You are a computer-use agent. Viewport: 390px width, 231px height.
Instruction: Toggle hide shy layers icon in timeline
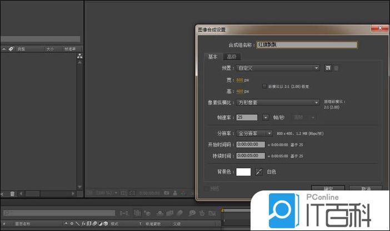[159, 213]
